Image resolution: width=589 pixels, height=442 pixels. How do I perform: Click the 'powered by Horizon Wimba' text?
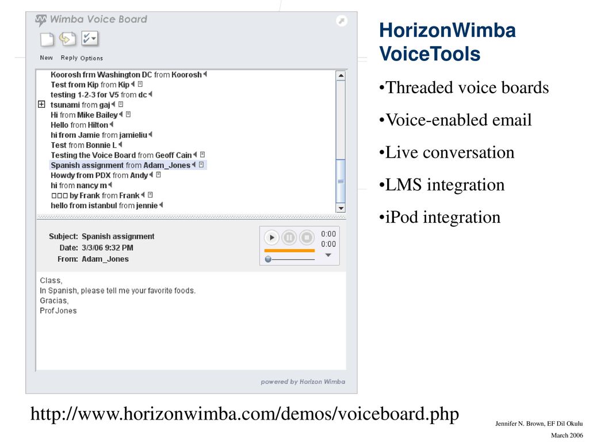303,382
